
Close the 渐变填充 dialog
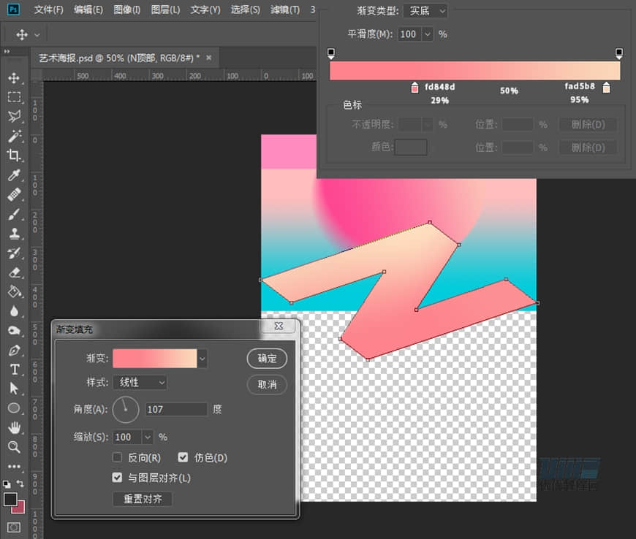click(279, 326)
